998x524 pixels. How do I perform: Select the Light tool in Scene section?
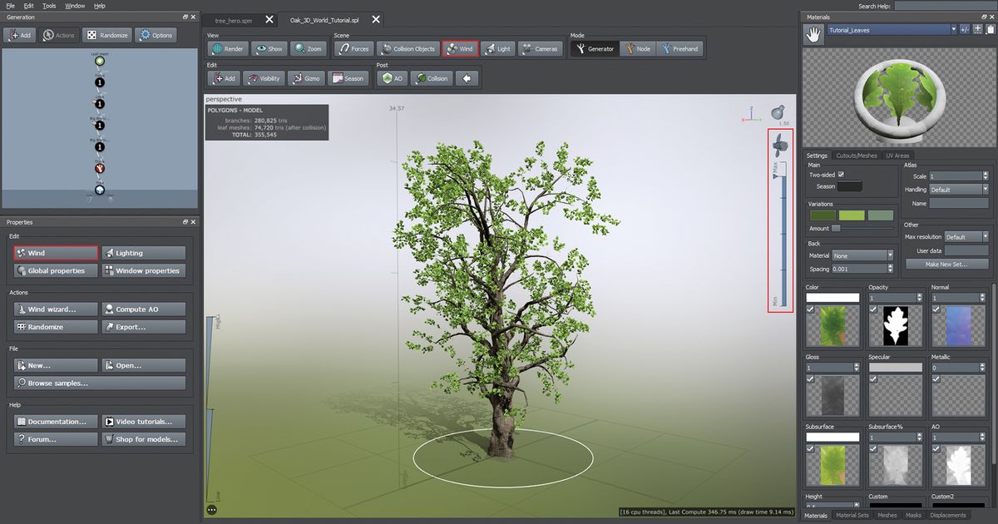click(497, 48)
